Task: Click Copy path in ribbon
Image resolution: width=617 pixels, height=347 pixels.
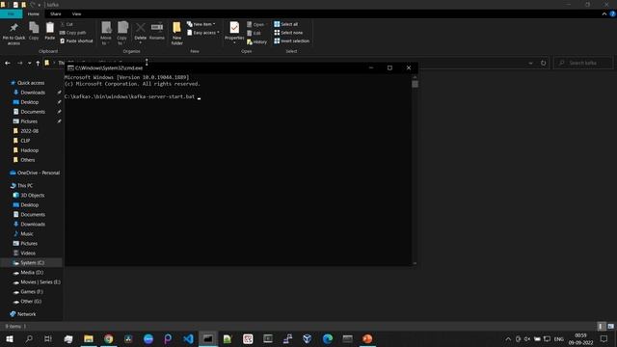Action: coord(73,33)
